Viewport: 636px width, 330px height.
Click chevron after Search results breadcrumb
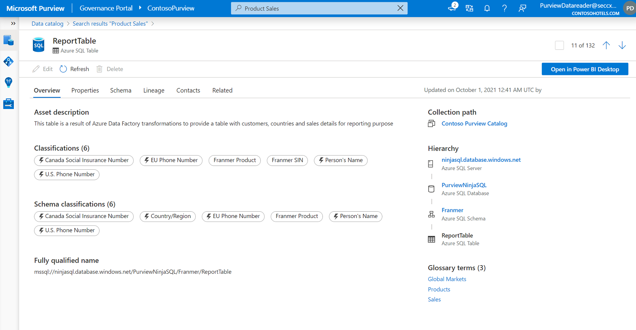(x=153, y=24)
